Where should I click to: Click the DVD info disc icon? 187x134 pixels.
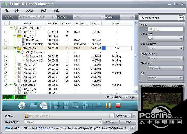tap(44, 106)
